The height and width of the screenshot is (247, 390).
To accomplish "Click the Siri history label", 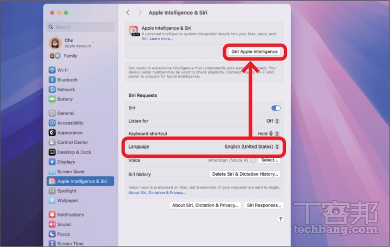I will [x=140, y=174].
